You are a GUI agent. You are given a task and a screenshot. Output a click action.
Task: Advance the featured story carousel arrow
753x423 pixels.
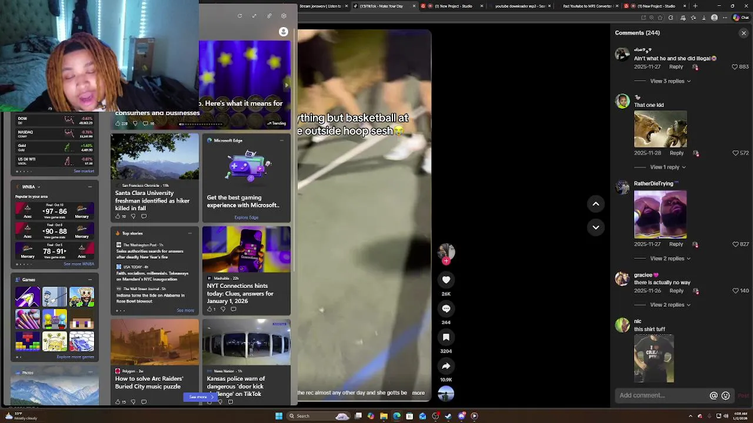click(x=286, y=86)
